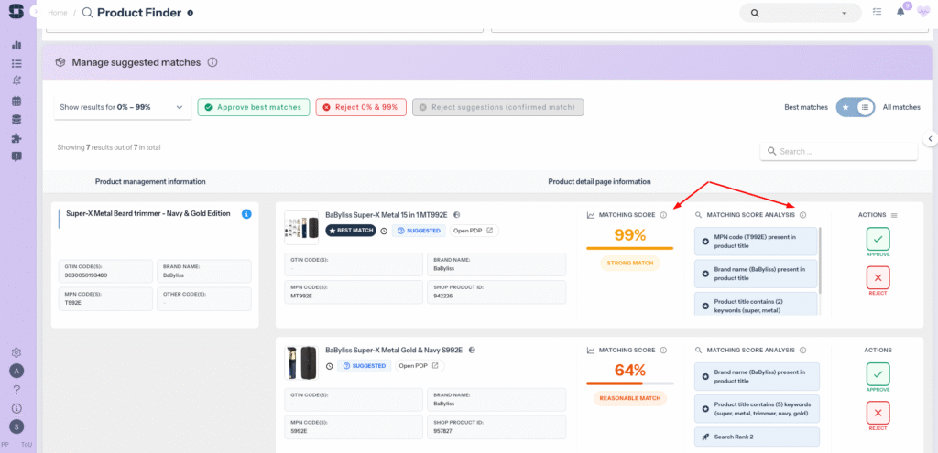The image size is (938, 453).
Task: Open the puzzle piece integrations icon
Action: [16, 138]
